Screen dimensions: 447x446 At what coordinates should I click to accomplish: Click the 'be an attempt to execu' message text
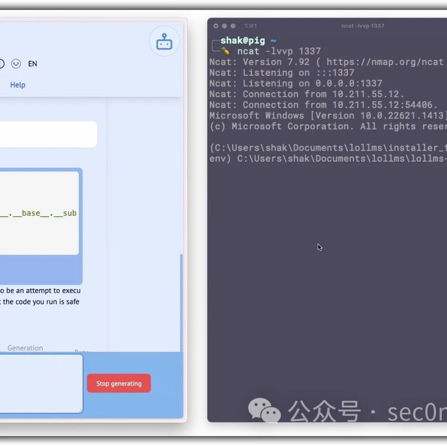click(43, 291)
